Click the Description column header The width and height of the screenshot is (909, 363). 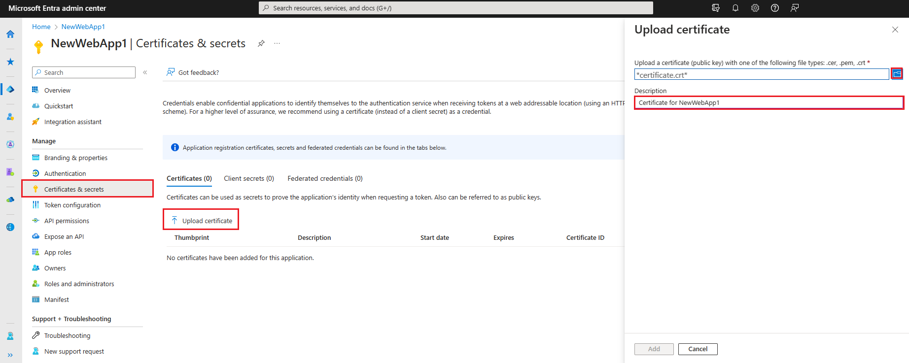pyautogui.click(x=315, y=237)
